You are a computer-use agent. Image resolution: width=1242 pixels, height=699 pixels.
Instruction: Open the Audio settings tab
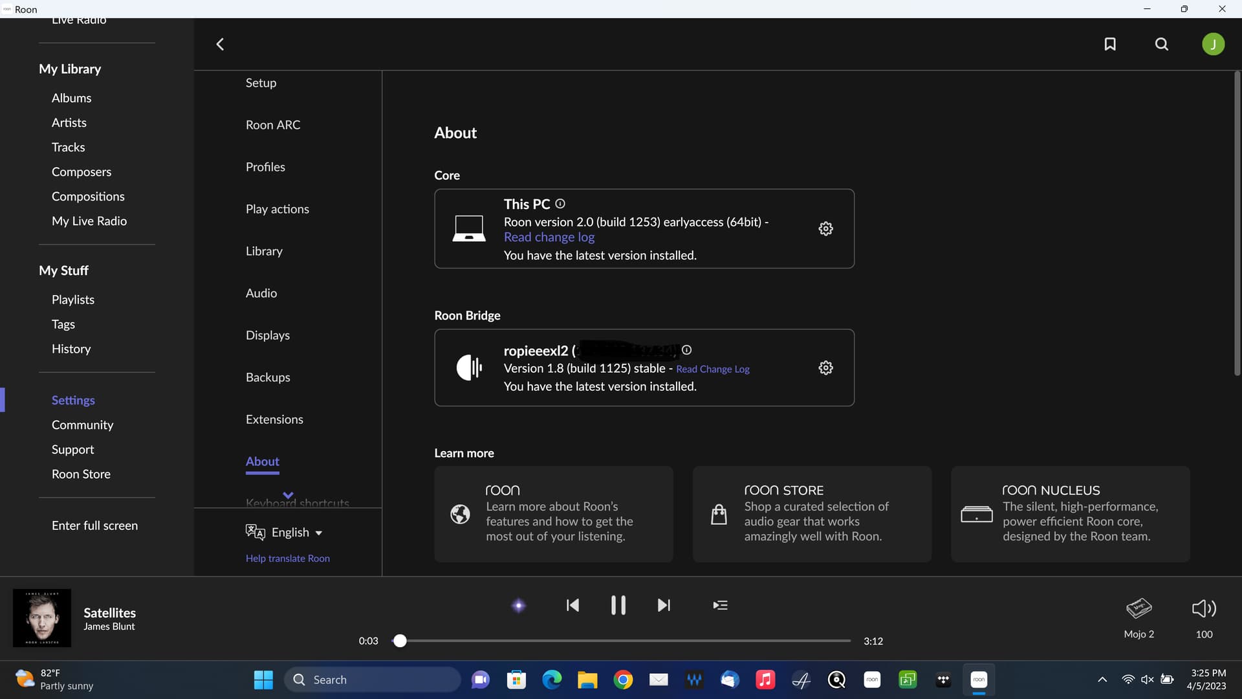tap(261, 293)
